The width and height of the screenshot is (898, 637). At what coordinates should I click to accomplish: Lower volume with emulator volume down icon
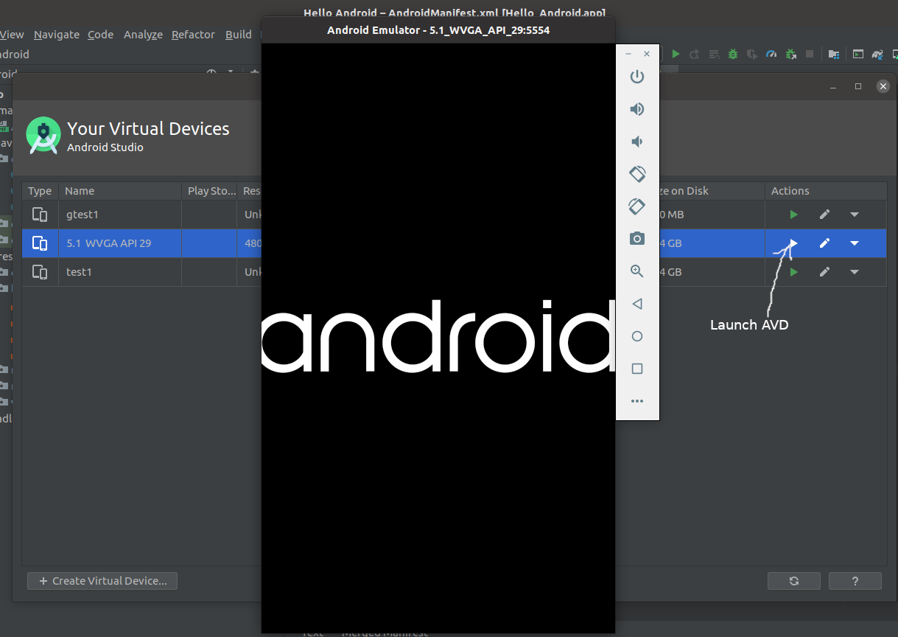point(637,142)
